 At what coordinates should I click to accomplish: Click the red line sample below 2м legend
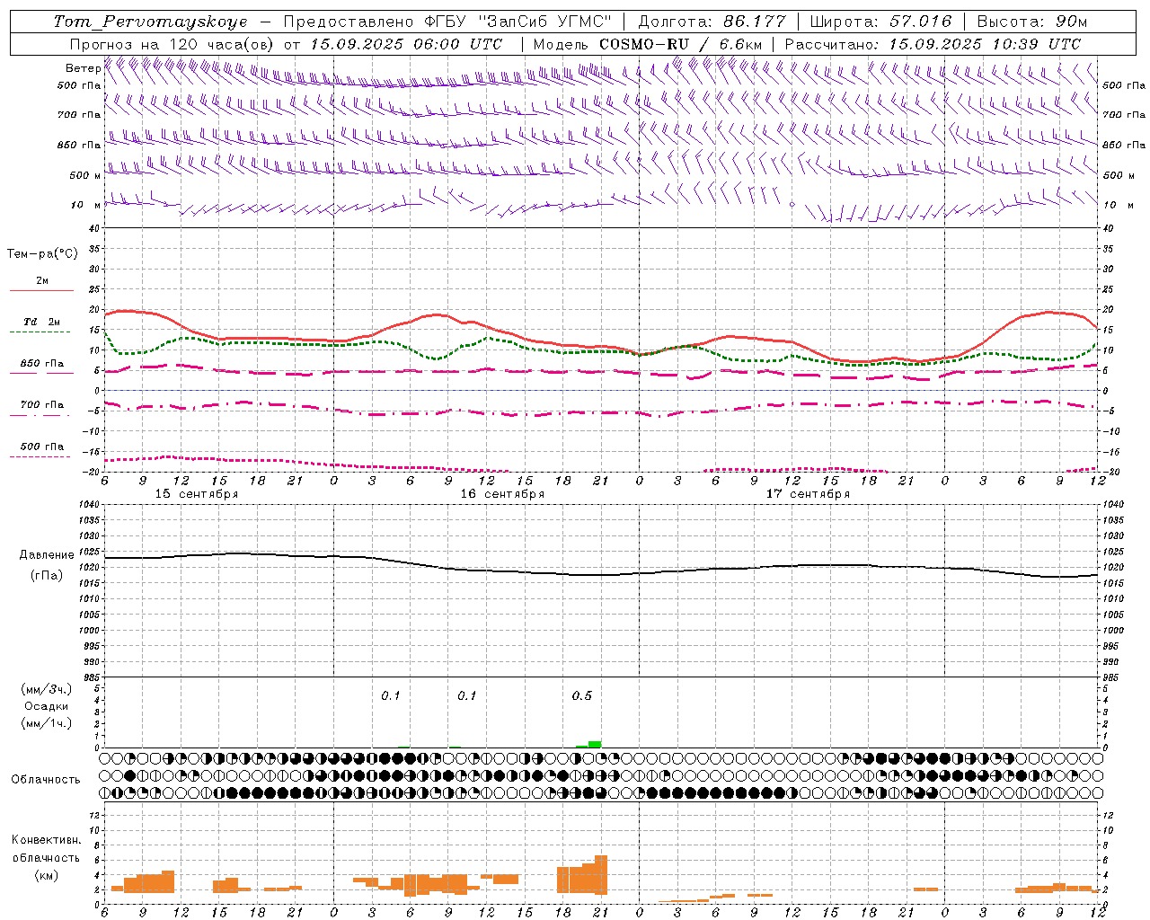coord(41,291)
